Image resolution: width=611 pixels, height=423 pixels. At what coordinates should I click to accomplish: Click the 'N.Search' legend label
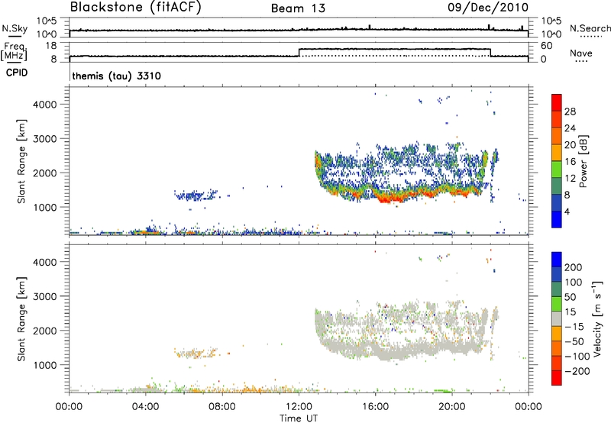590,28
